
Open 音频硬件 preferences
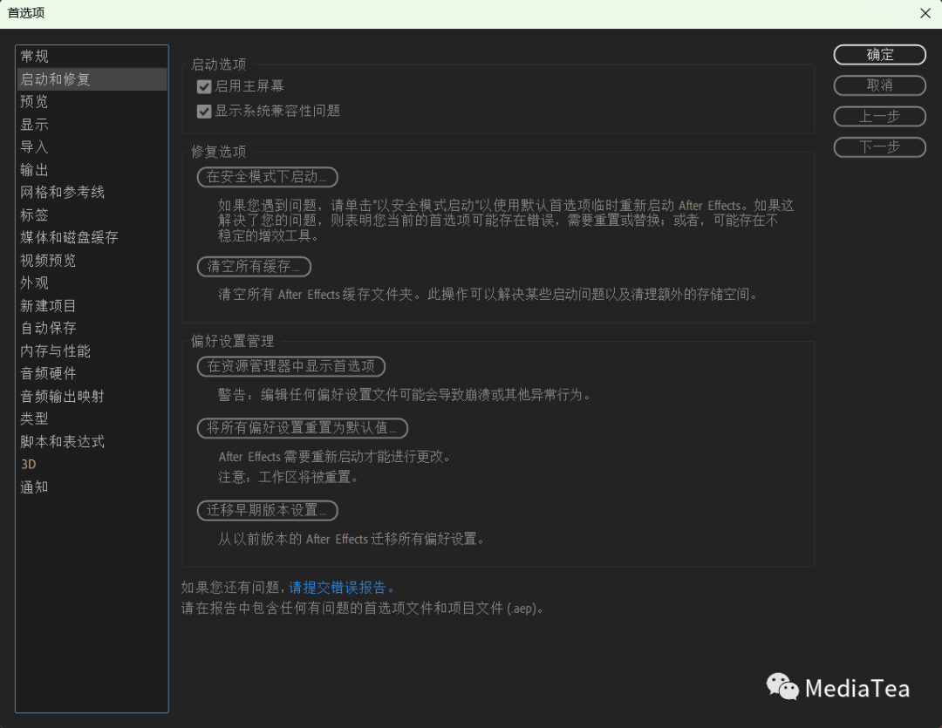[92, 374]
